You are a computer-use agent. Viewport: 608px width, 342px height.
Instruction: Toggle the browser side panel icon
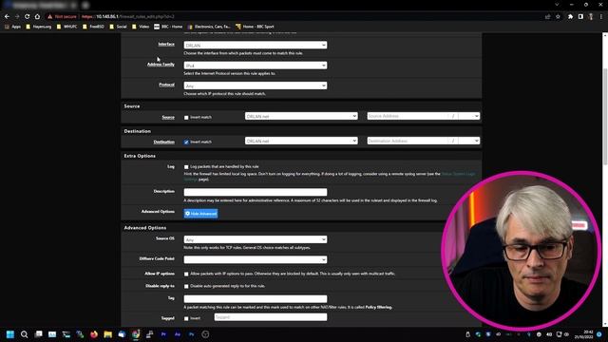pyautogui.click(x=580, y=17)
